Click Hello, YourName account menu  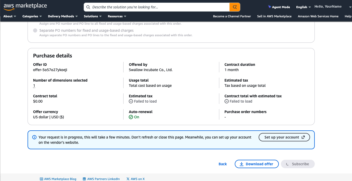click(x=328, y=7)
